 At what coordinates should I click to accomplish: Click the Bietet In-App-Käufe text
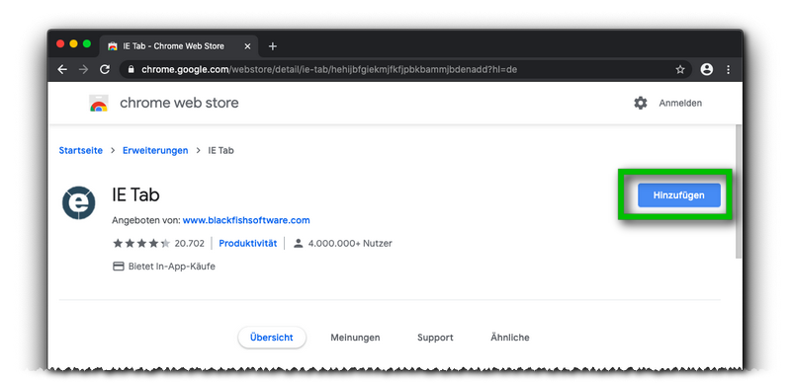click(171, 267)
